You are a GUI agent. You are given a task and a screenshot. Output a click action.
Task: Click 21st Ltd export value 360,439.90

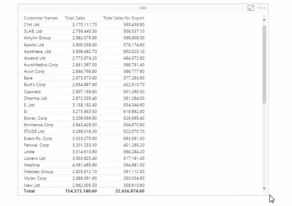[x=134, y=24]
